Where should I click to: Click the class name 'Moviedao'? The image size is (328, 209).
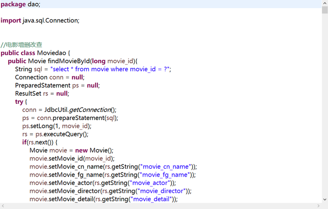(52, 53)
